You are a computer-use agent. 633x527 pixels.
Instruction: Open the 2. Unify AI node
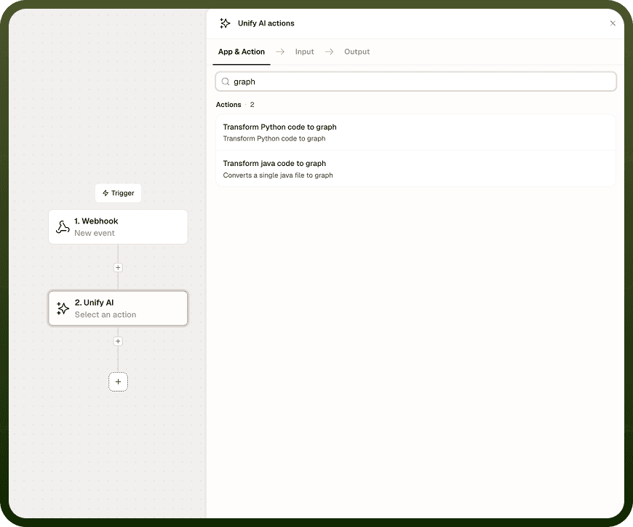click(x=118, y=309)
